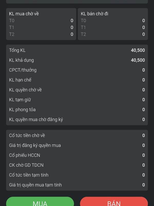Tap the Cổ tức tiền chờ về row

[77, 135]
